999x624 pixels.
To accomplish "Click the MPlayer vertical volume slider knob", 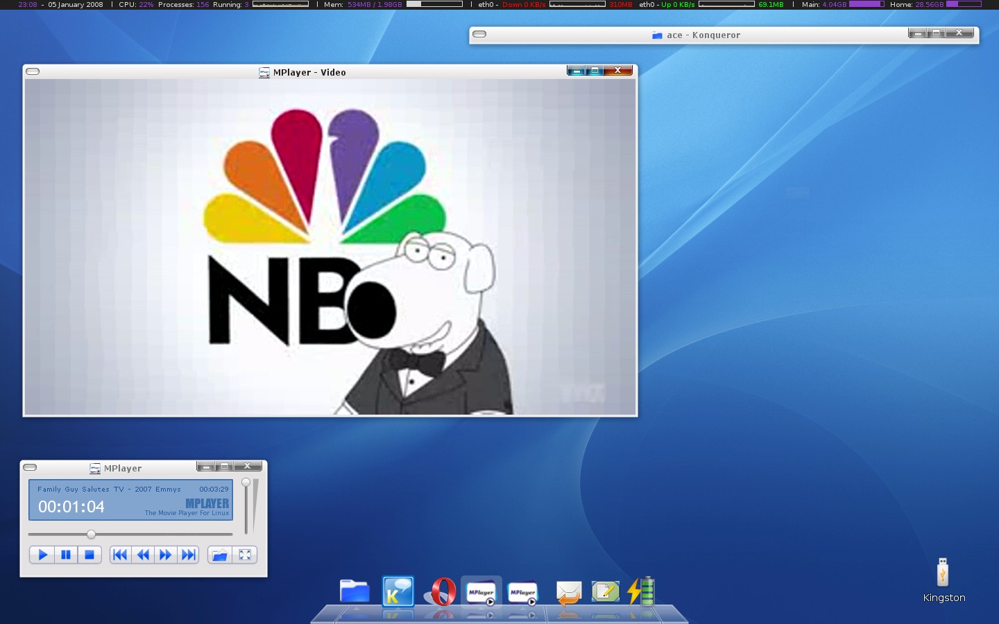I will (246, 483).
